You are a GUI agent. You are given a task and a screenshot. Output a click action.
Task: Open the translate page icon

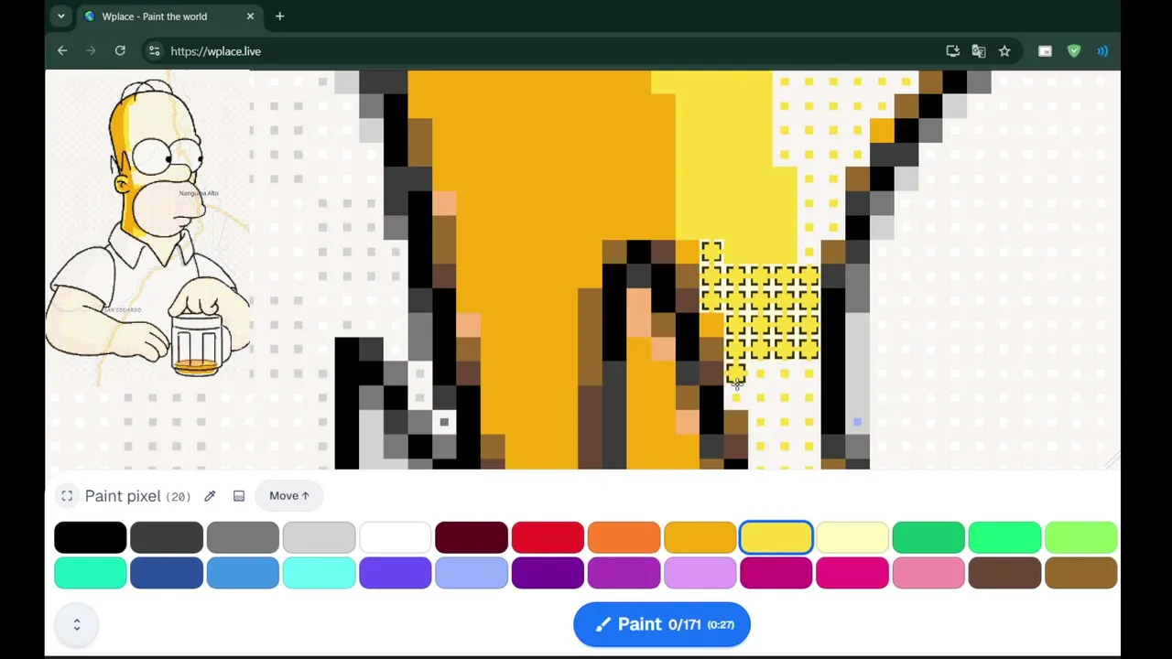[x=979, y=51]
